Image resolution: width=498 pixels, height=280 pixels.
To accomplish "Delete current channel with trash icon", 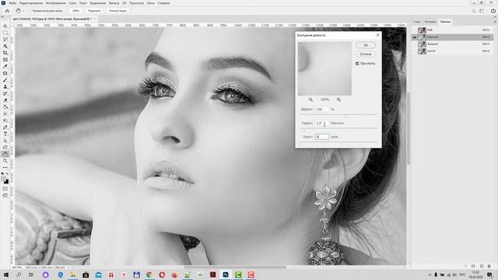I will click(x=489, y=266).
